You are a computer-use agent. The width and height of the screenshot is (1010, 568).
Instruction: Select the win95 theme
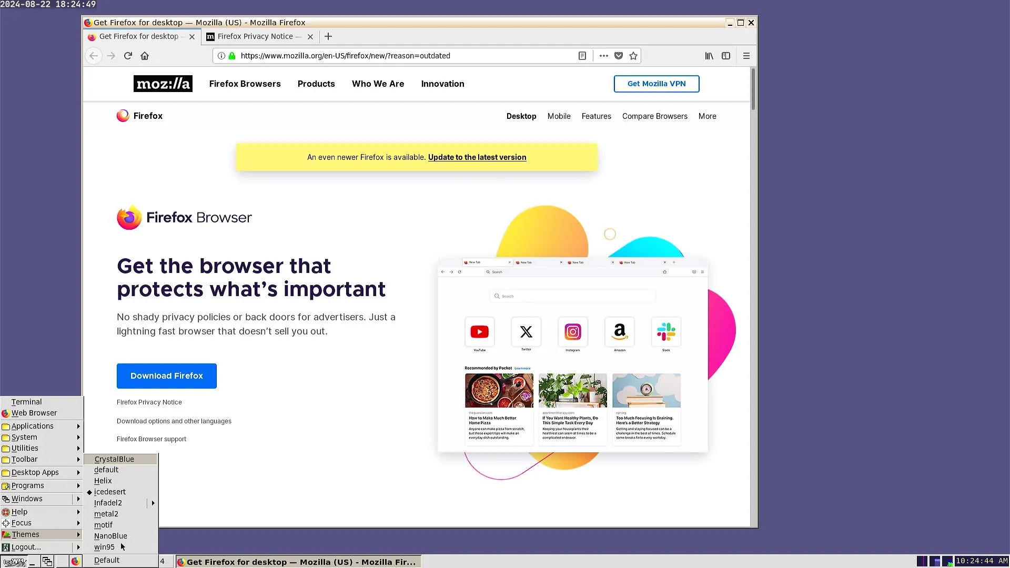pyautogui.click(x=104, y=547)
